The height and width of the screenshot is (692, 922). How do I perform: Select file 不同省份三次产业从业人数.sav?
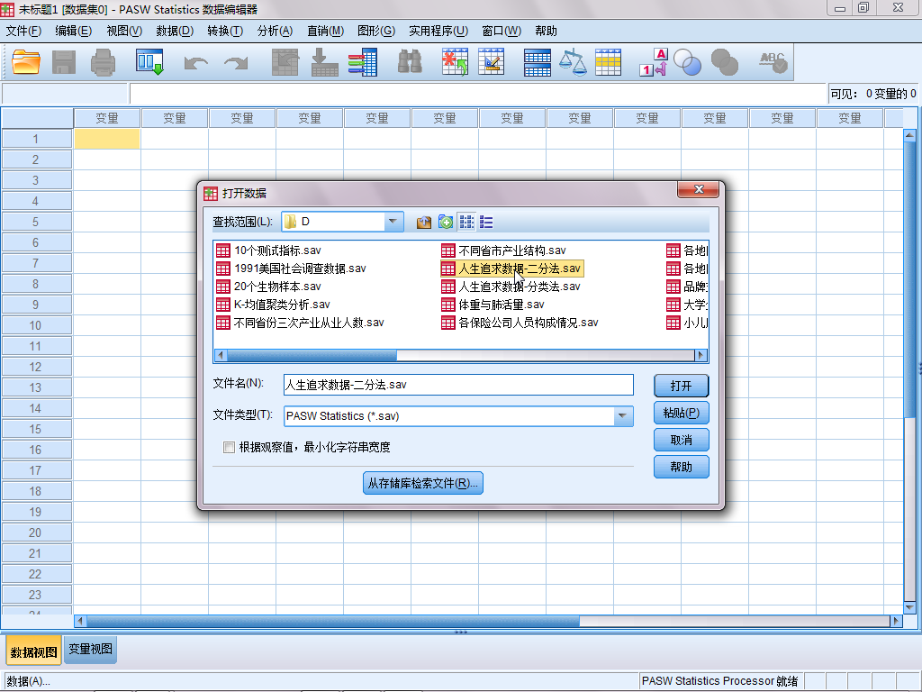301,323
